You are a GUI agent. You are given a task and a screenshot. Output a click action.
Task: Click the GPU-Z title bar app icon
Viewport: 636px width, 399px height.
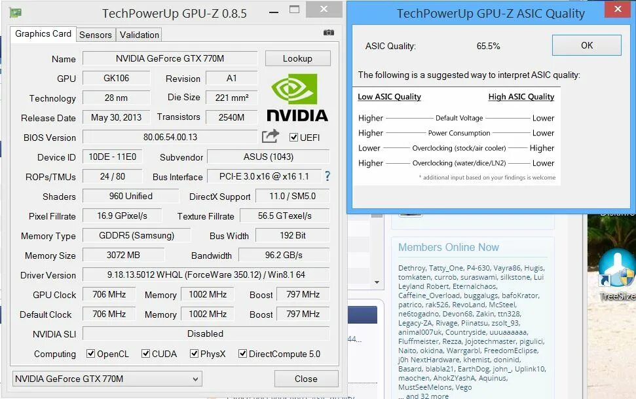[x=16, y=12]
